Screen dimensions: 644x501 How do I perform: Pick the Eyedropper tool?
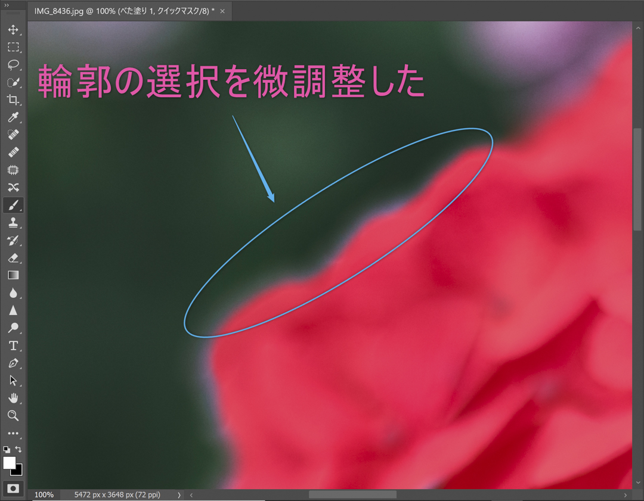pos(13,117)
